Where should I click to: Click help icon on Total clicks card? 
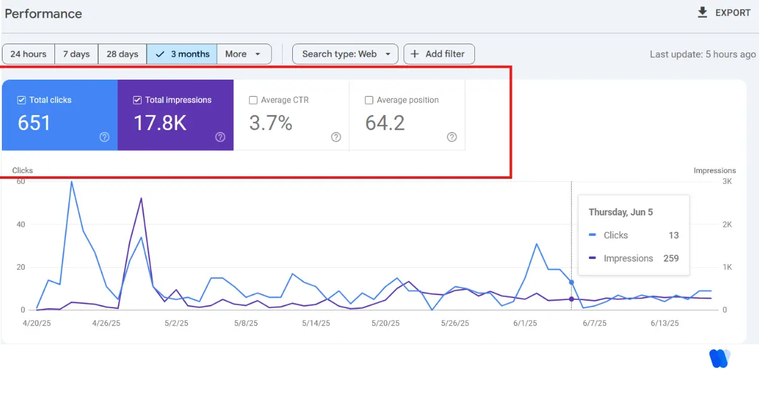(x=104, y=137)
